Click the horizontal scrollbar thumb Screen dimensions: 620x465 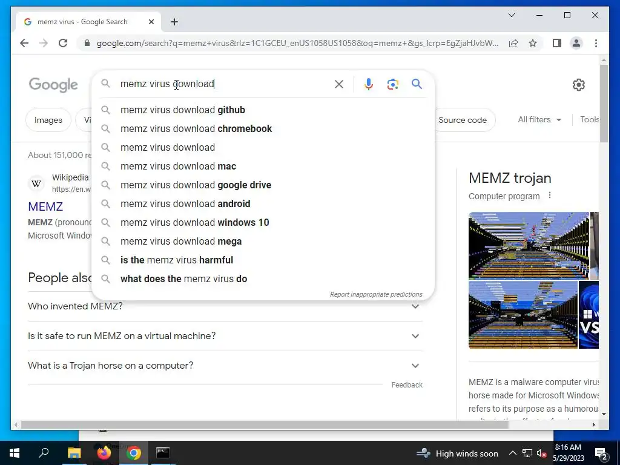point(265,424)
